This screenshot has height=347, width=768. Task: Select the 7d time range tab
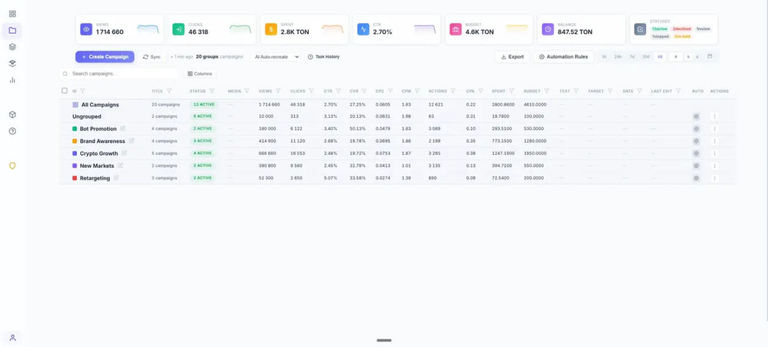click(632, 56)
